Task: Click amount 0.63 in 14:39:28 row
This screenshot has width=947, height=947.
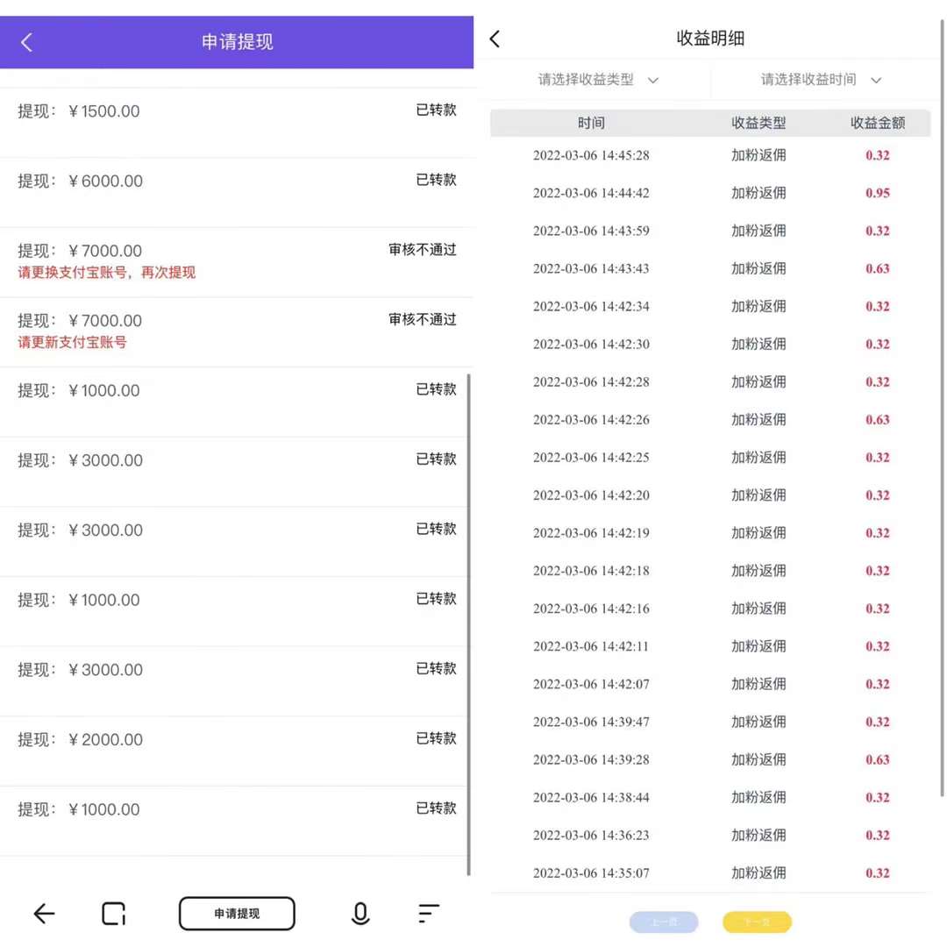Action: pos(878,759)
